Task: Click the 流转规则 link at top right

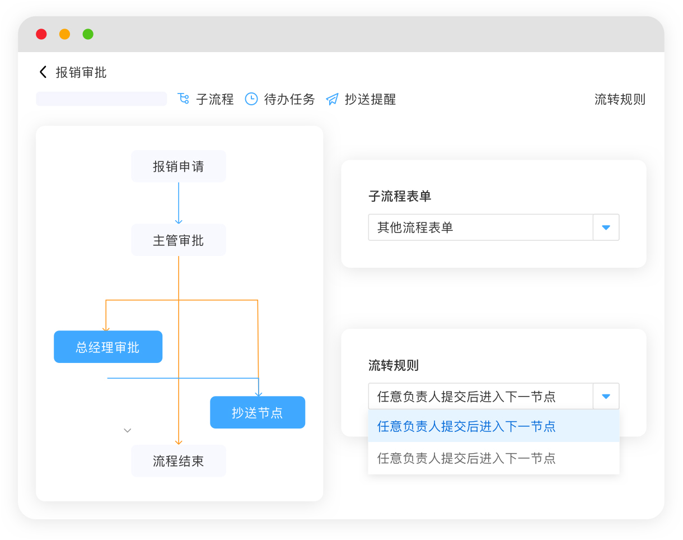Action: point(620,99)
